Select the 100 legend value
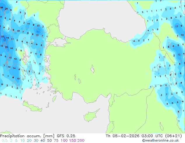Screen dimensions: 185x143 (x=64, y=141)
